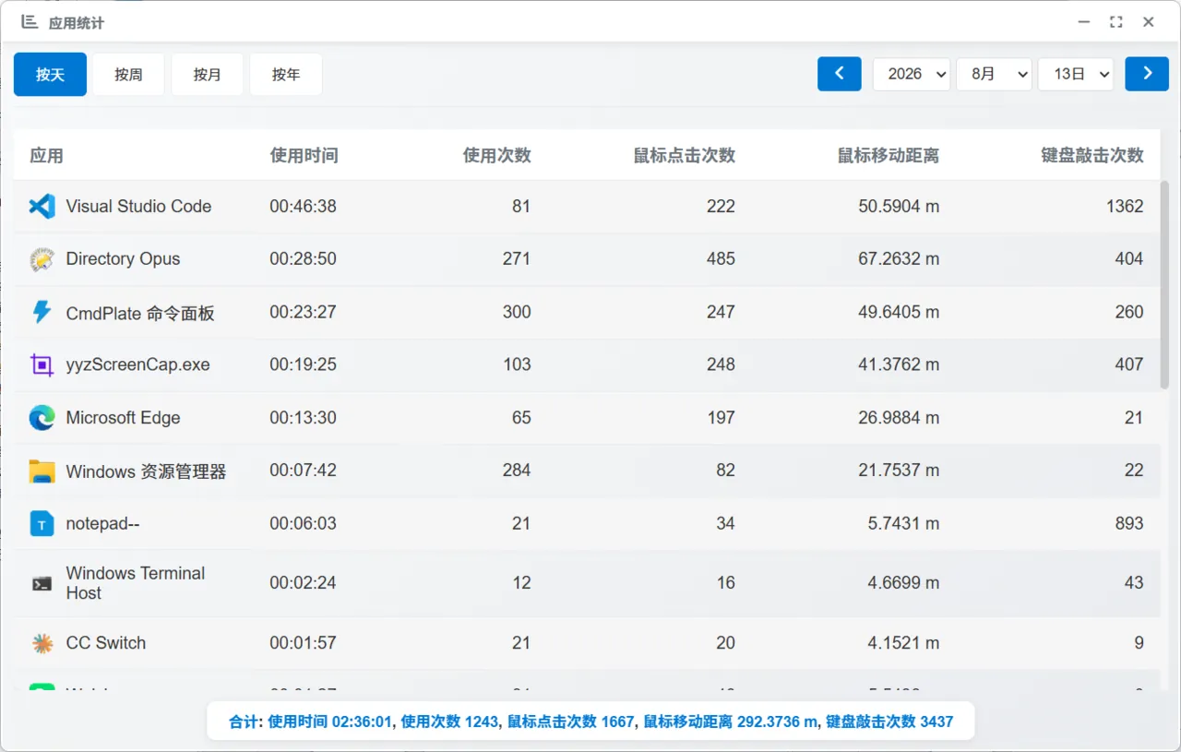
Task: Sort by 使用次数 column header
Action: pos(496,155)
